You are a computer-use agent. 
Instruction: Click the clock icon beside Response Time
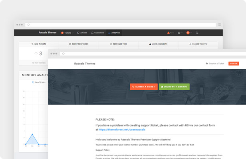click(x=111, y=44)
